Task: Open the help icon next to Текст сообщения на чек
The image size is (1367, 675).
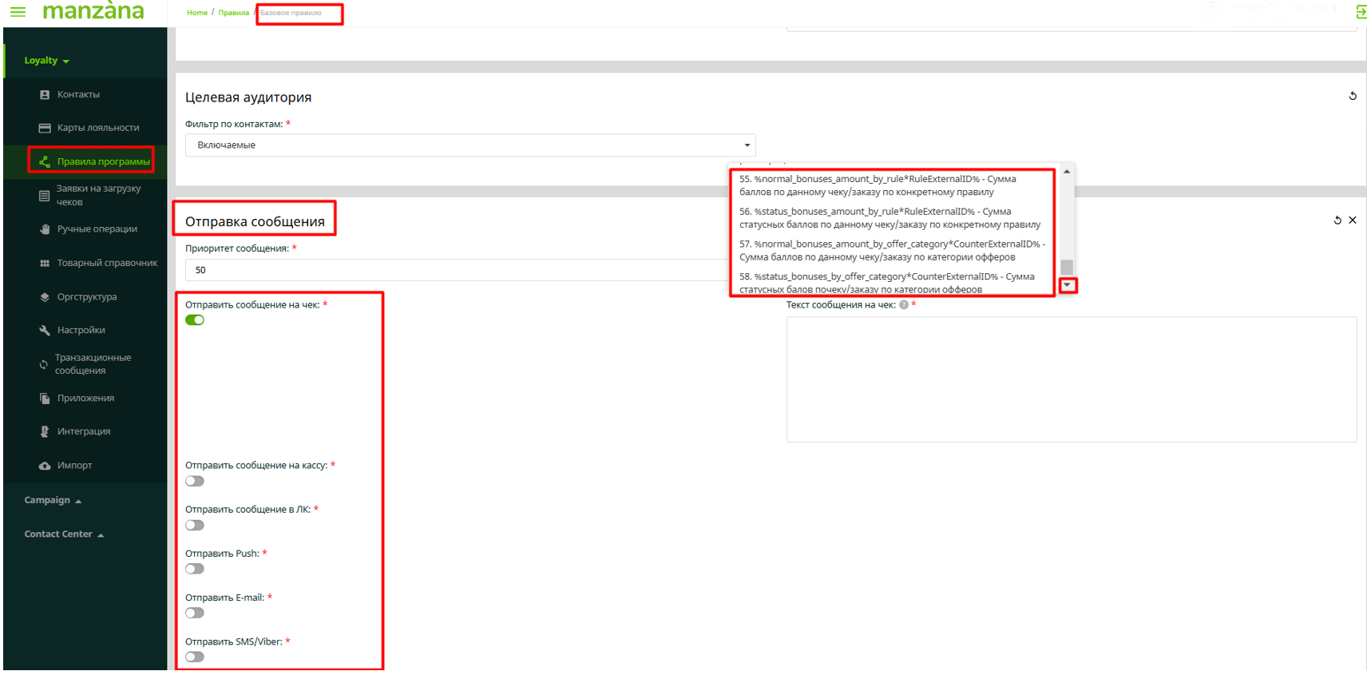Action: (x=904, y=305)
